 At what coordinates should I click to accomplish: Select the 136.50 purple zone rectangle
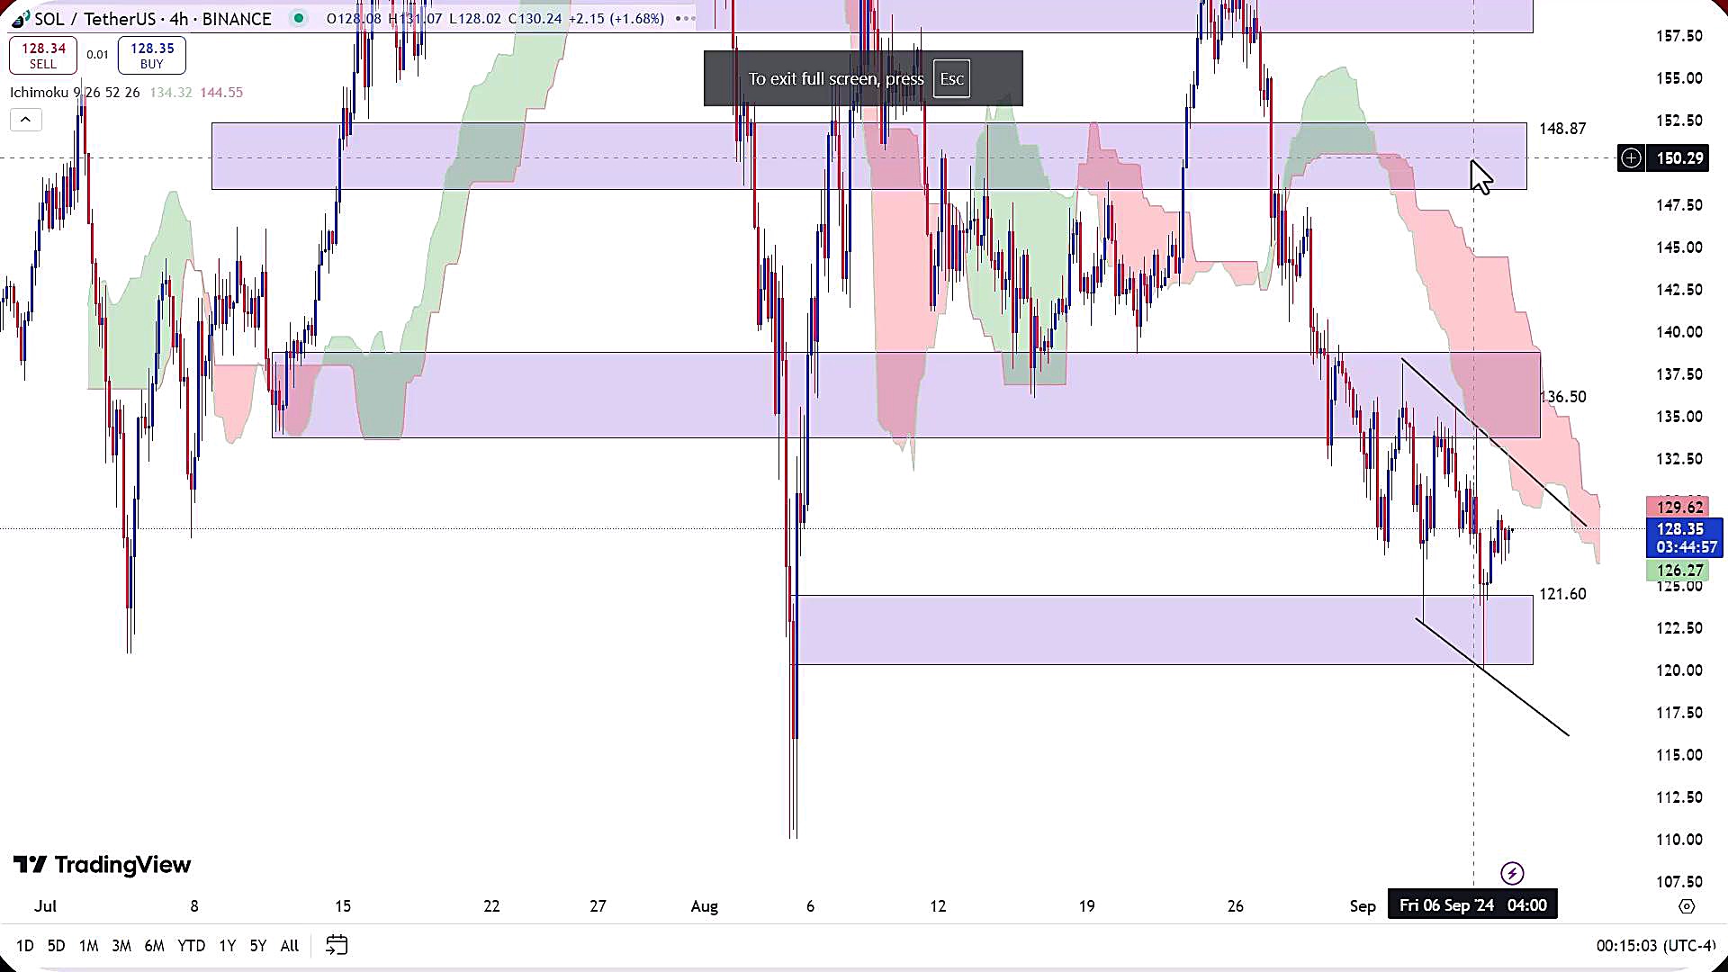[x=906, y=395]
